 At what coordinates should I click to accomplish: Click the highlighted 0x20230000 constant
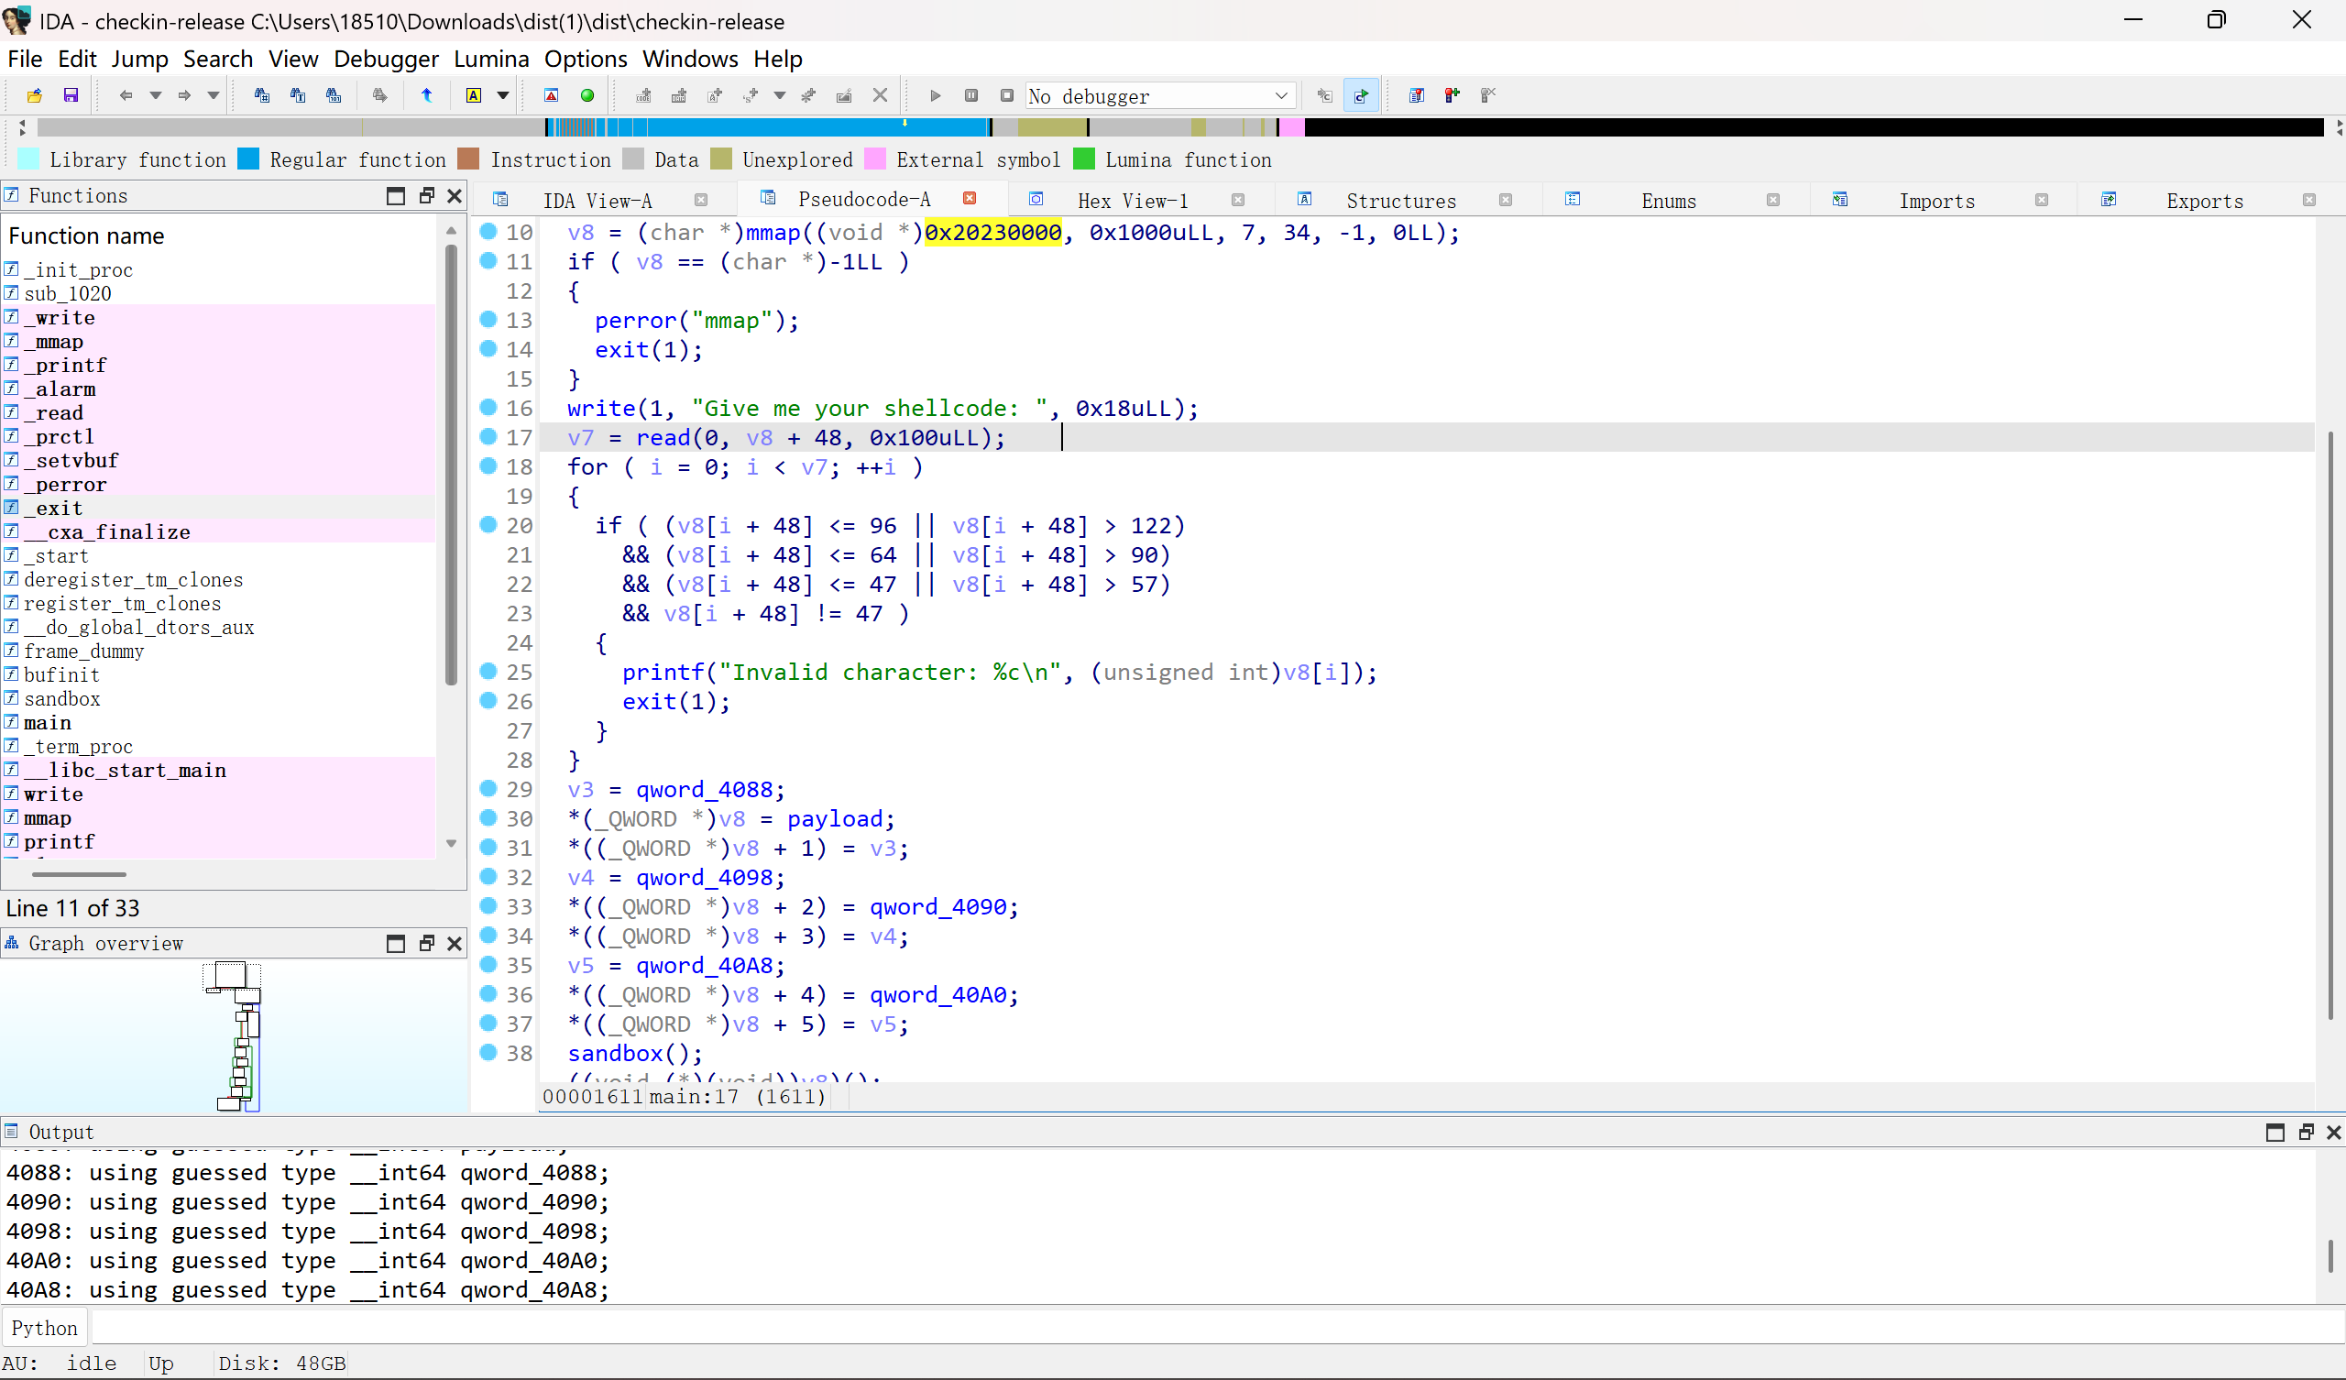(992, 232)
